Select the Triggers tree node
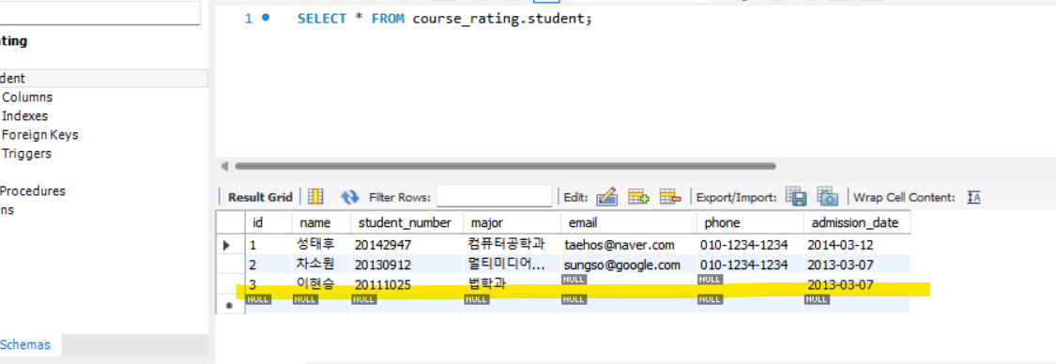 (26, 154)
